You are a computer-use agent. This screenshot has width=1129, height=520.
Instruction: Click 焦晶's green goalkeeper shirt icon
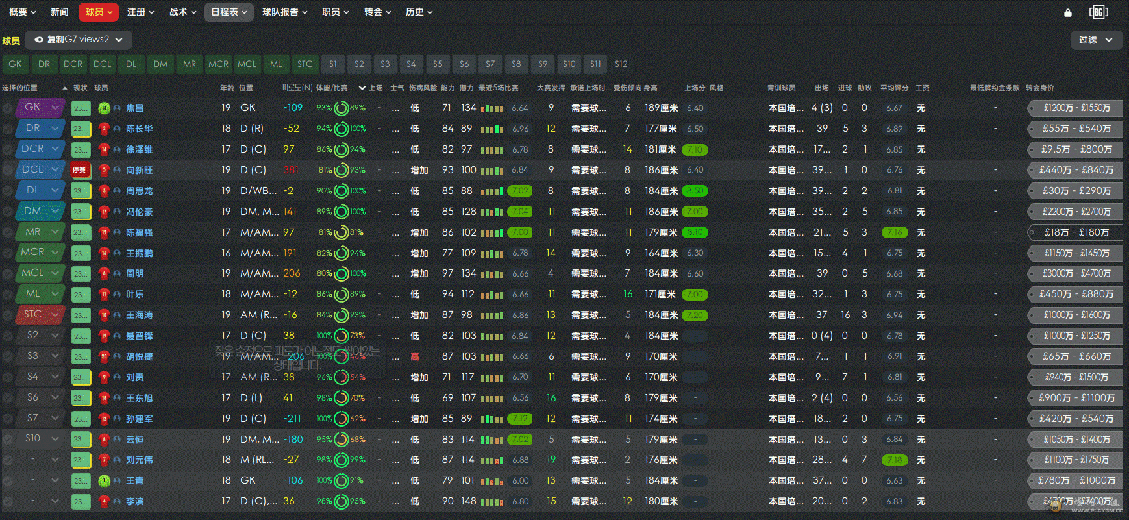104,108
